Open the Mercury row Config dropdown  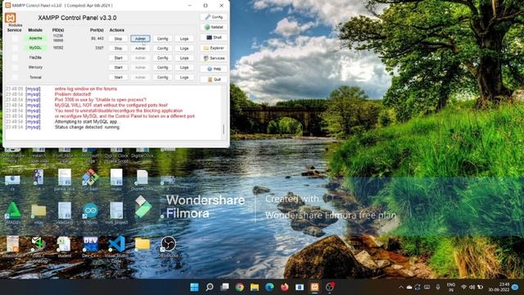tap(162, 67)
